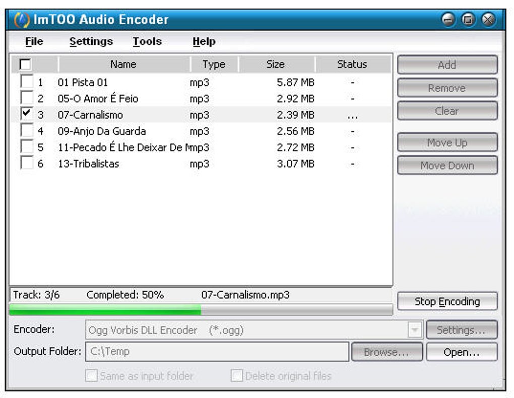This screenshot has height=398, width=514.
Task: Expand the Encoder dropdown arrow
Action: [x=415, y=330]
